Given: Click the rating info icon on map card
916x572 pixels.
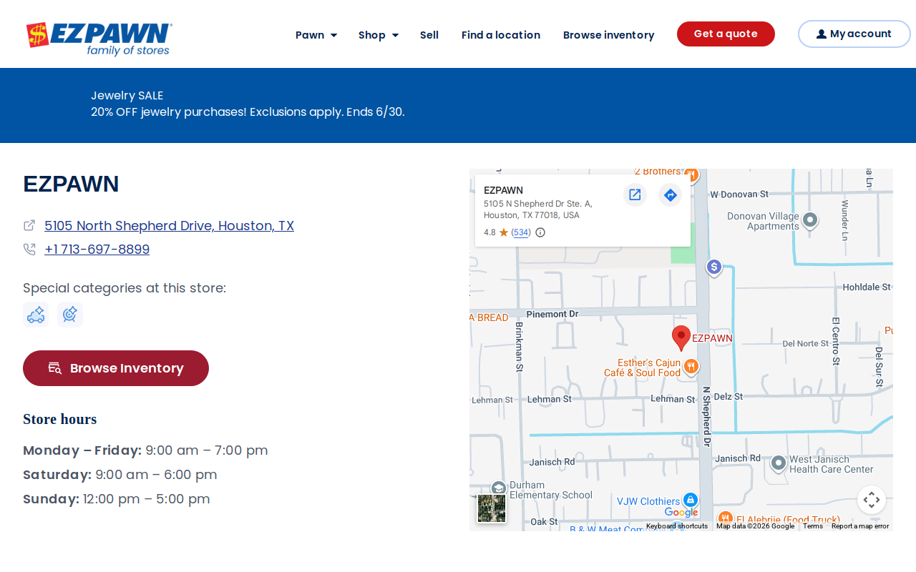Looking at the screenshot, I should pos(540,232).
